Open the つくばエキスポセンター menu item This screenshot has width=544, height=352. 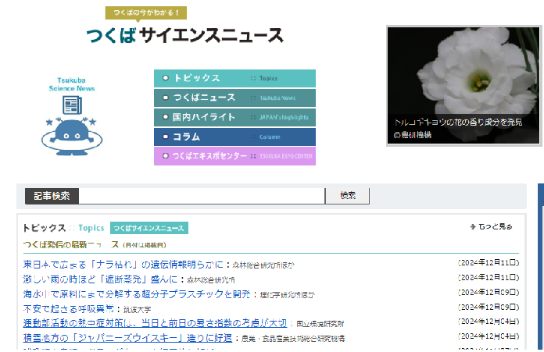pos(235,156)
